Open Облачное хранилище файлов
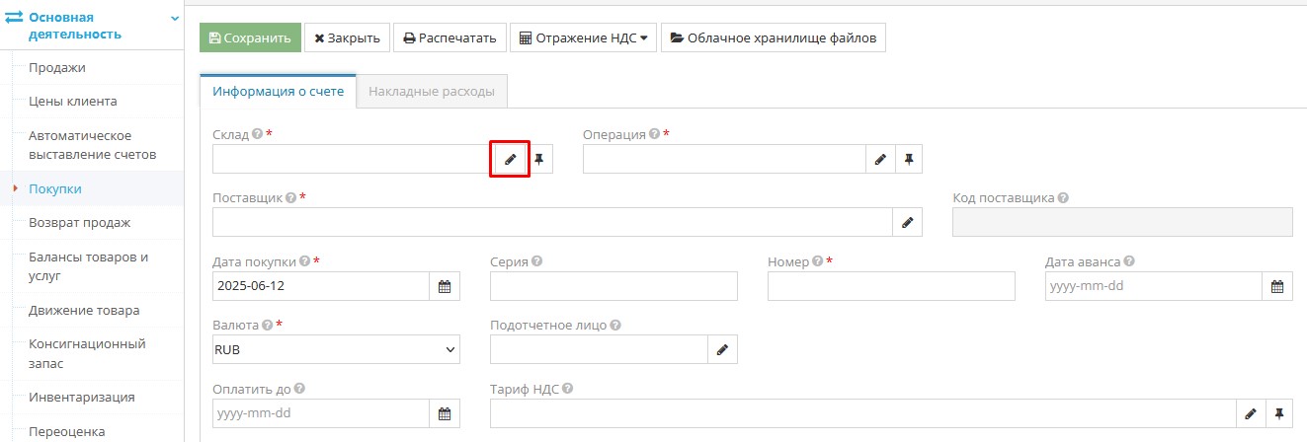 [x=773, y=38]
